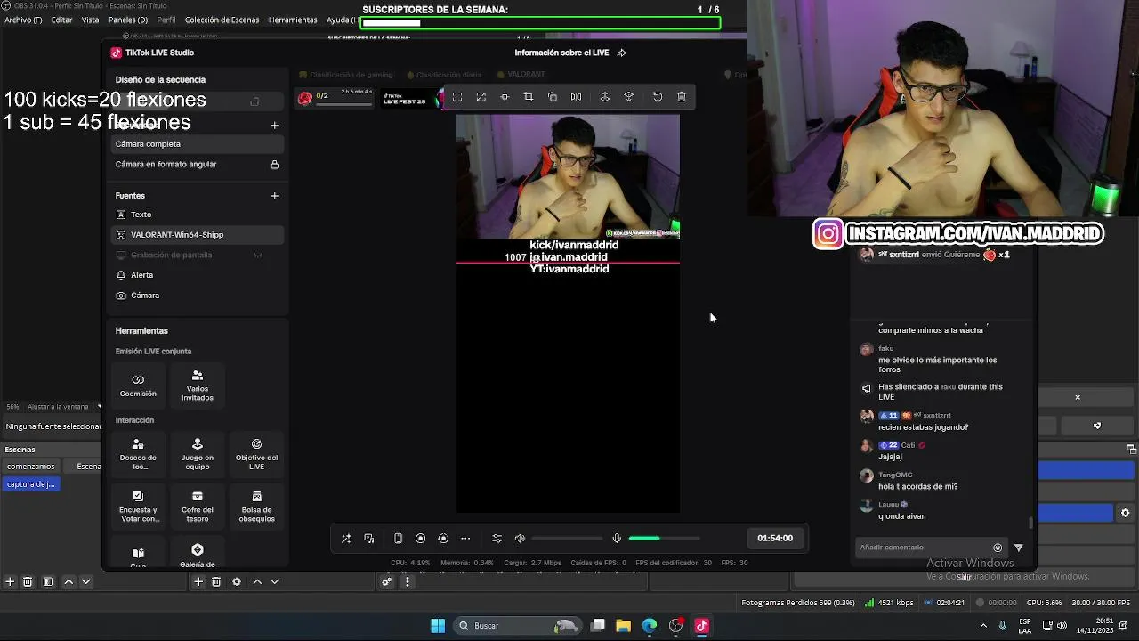Select the comenzamos scene in OBS
The image size is (1139, 641).
click(x=31, y=467)
